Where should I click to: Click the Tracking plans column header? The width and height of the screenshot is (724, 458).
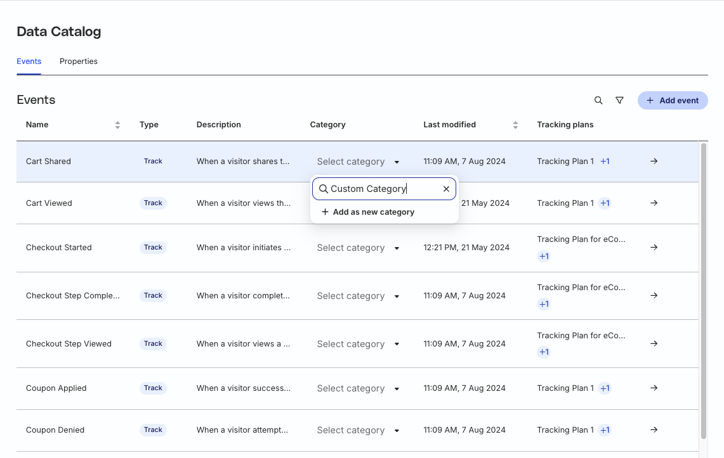pyautogui.click(x=565, y=125)
